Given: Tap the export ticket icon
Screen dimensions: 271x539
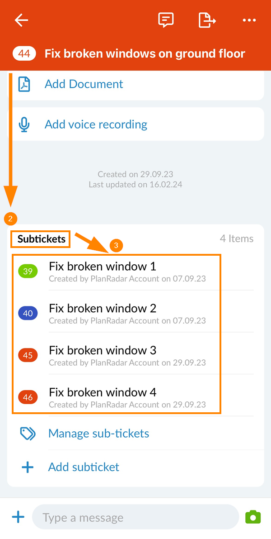Looking at the screenshot, I should point(207,20).
